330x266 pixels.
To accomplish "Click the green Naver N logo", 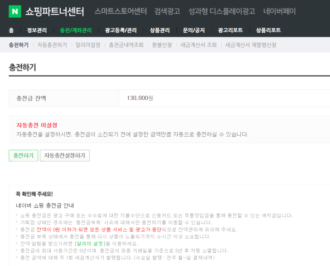I will coord(15,12).
